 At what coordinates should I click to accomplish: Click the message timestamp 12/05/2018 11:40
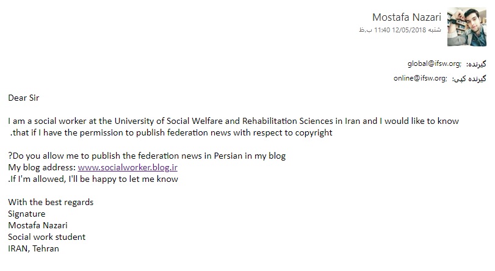click(400, 30)
